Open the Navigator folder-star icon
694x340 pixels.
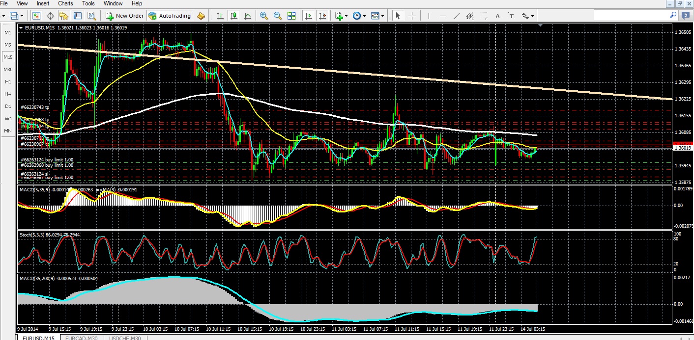[64, 16]
